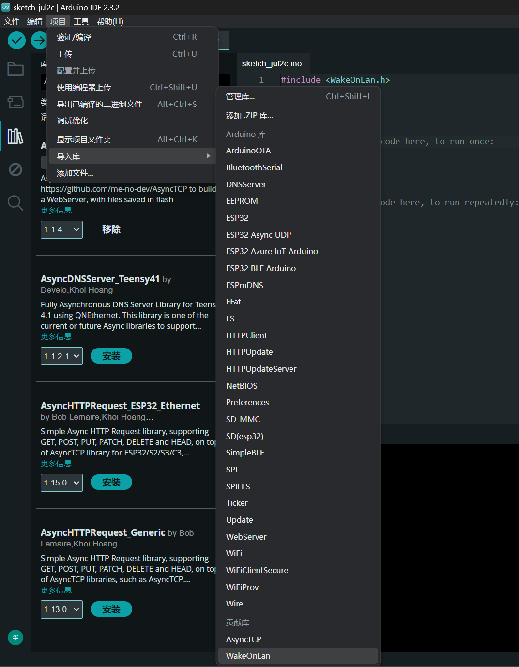The image size is (519, 667).
Task: Include the BluetoothSerial library
Action: (x=298, y=167)
